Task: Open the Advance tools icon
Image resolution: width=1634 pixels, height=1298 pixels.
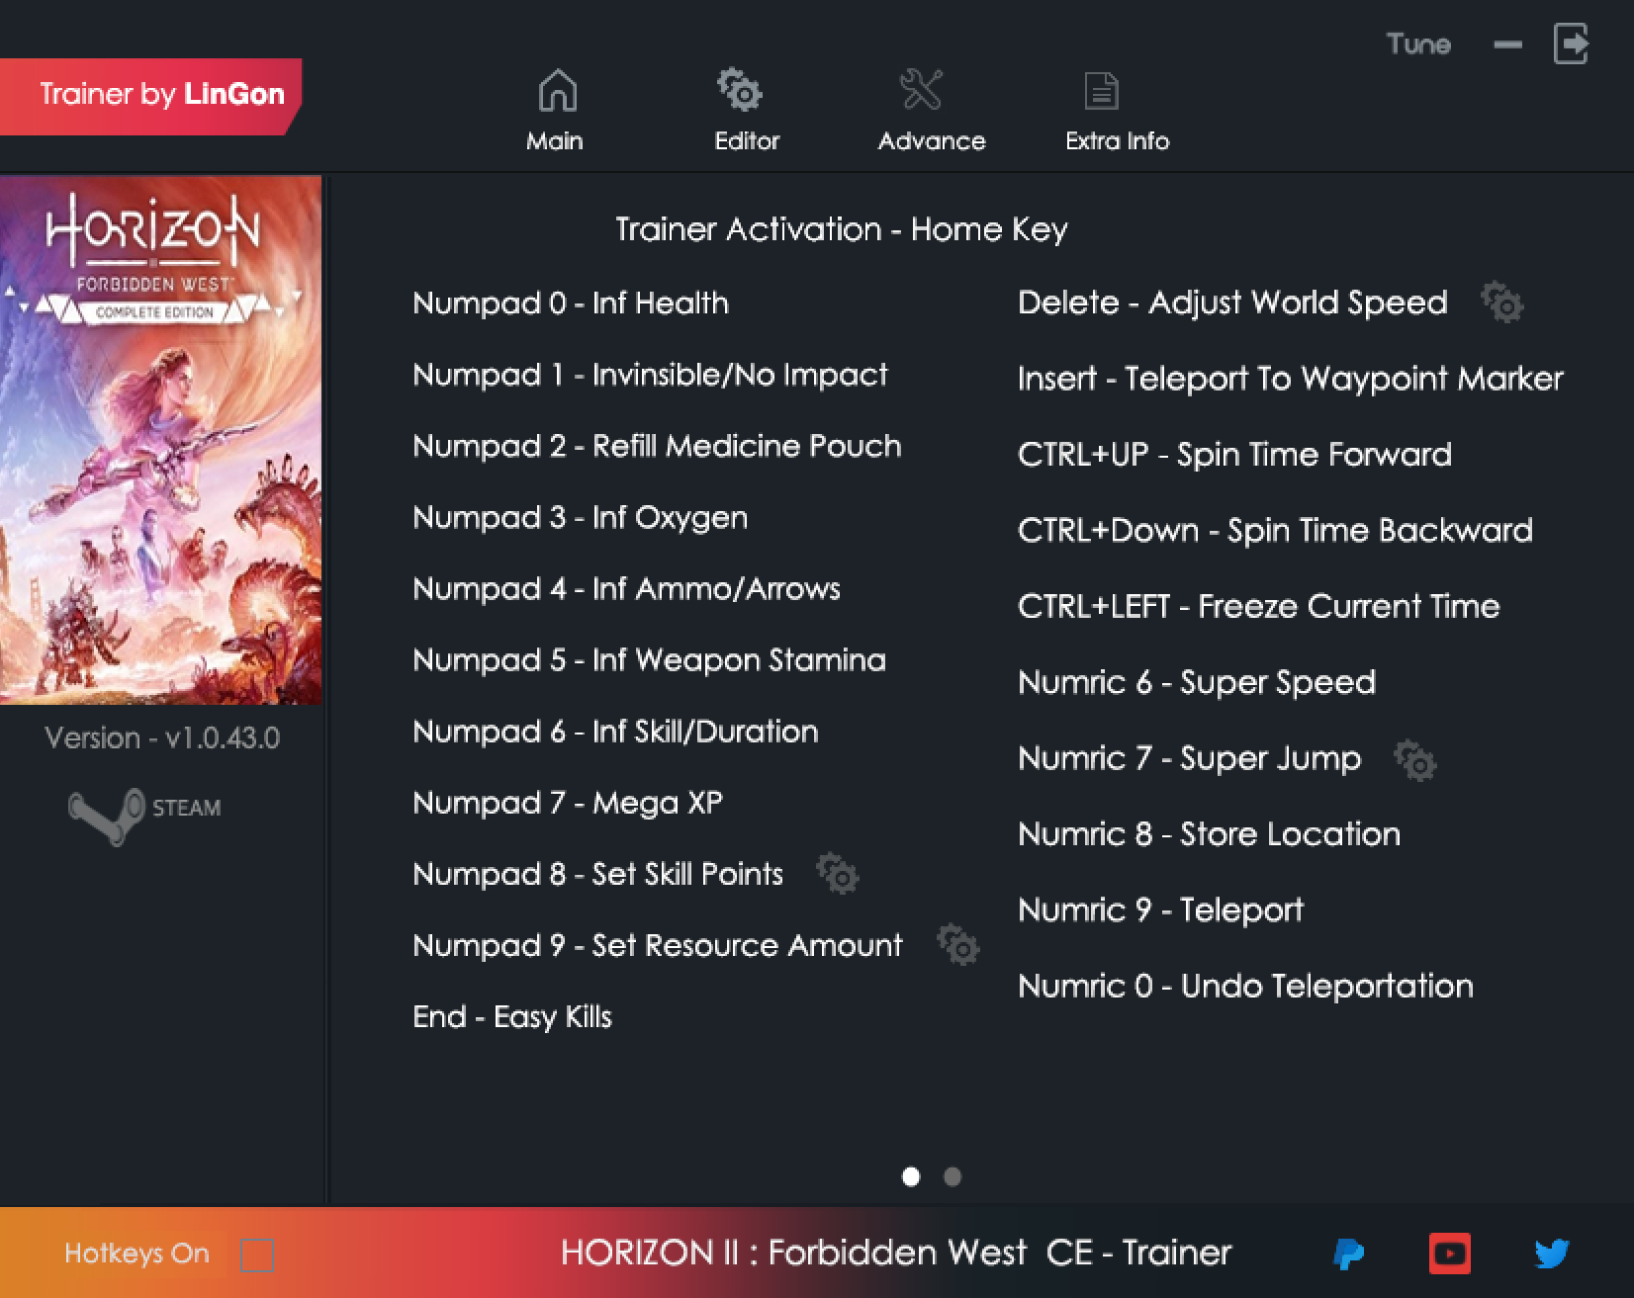Action: click(921, 90)
